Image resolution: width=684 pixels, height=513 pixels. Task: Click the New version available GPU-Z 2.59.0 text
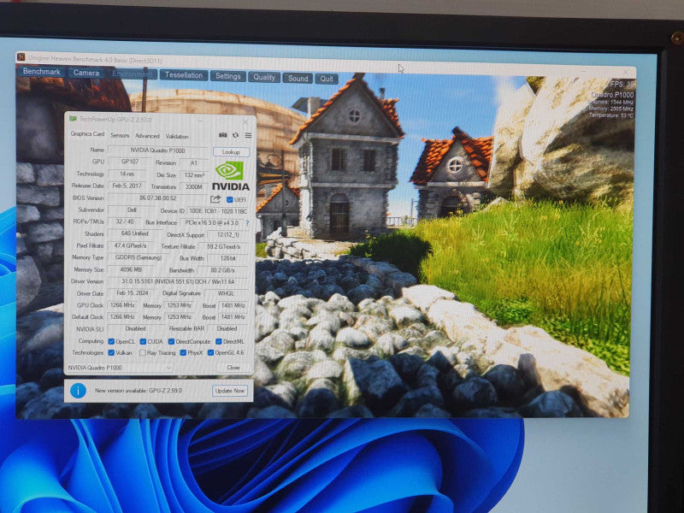139,391
